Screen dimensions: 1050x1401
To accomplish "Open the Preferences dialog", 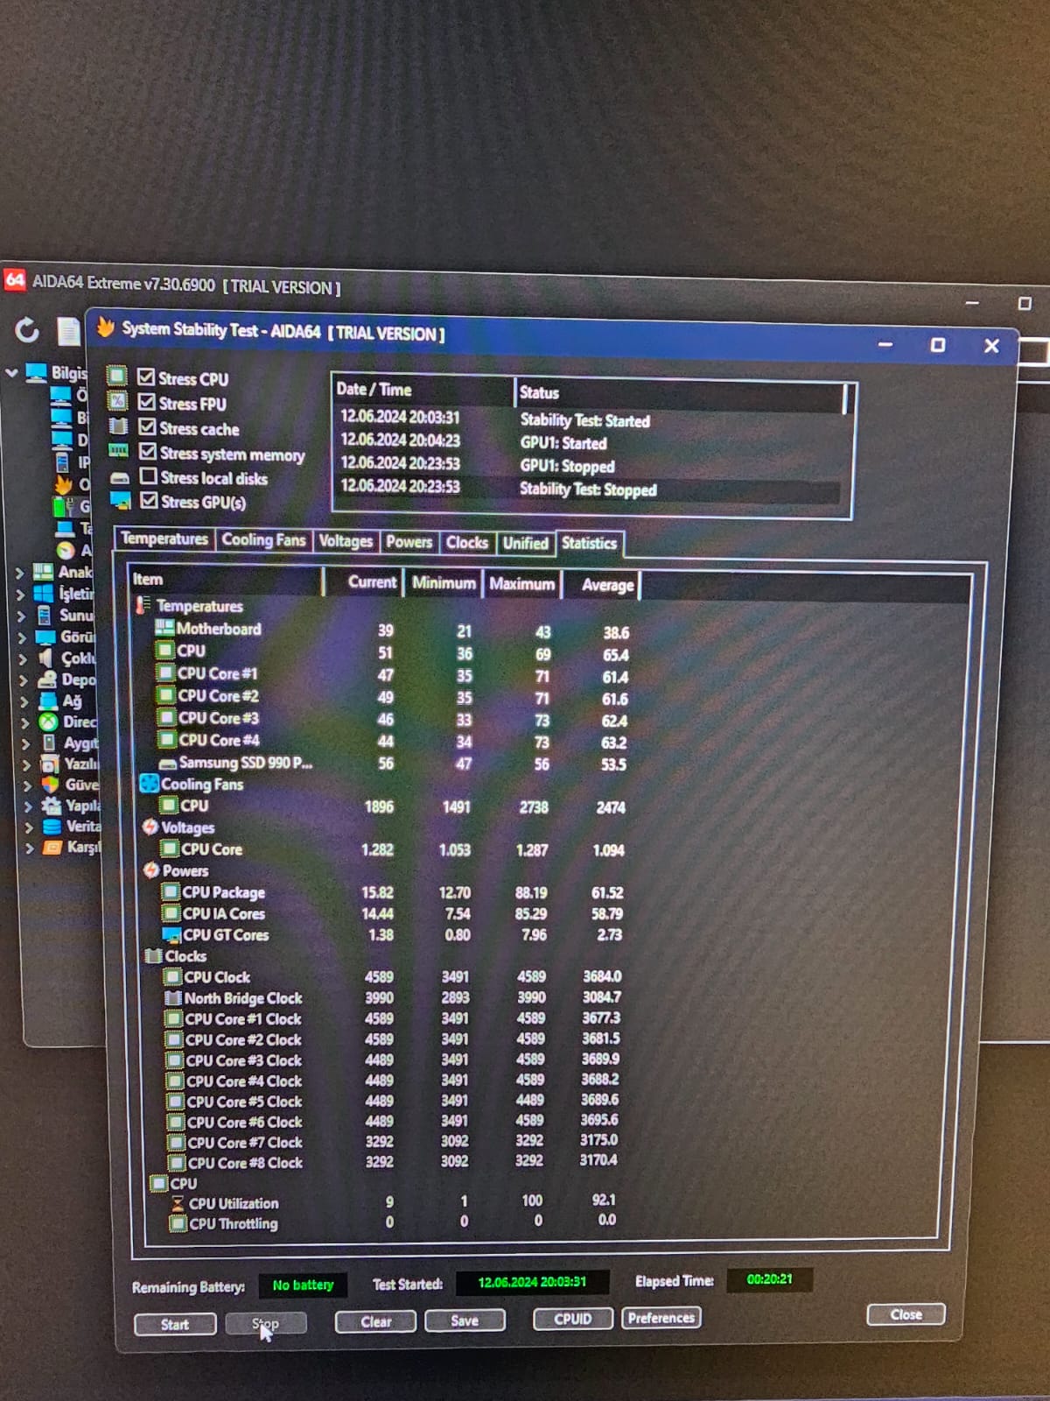I will click(661, 1318).
